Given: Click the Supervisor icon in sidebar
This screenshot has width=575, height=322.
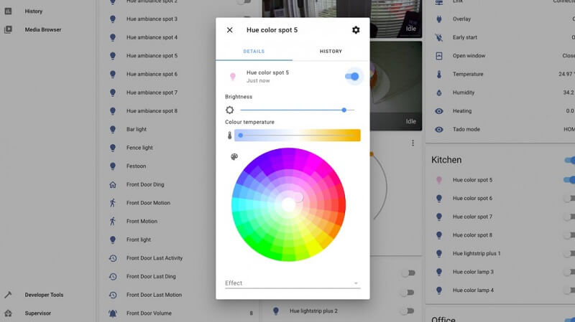Looking at the screenshot, I should (8, 313).
